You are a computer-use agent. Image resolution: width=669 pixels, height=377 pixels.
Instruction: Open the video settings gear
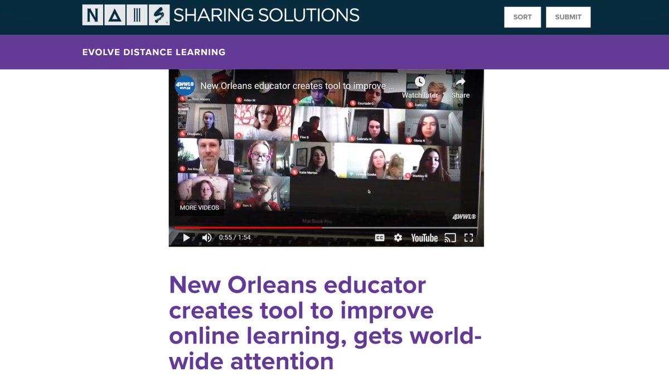pyautogui.click(x=397, y=237)
